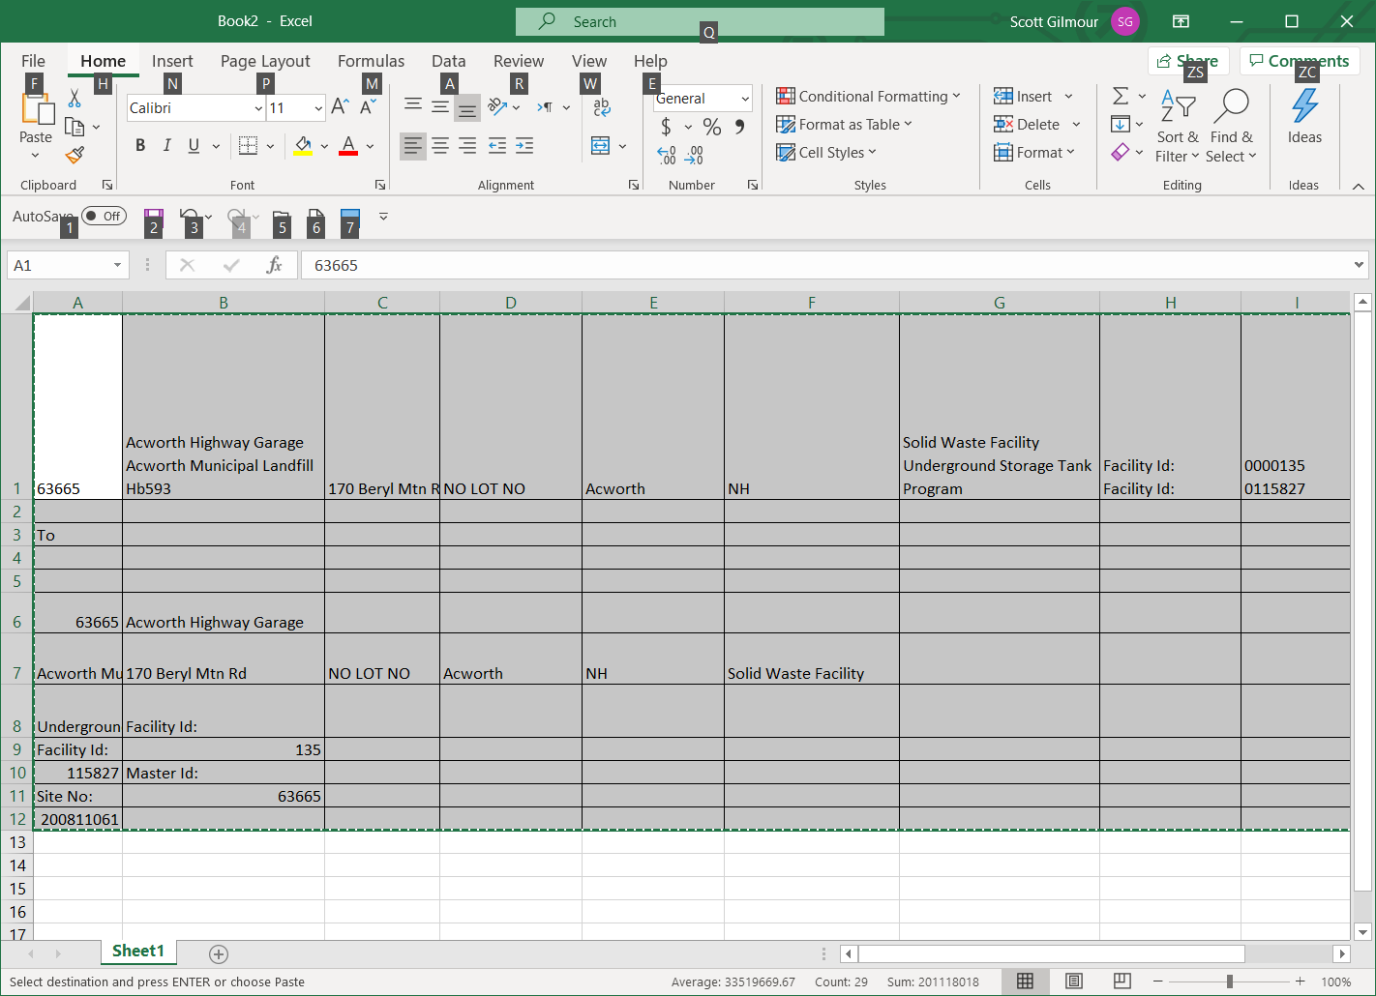
Task: Click the Comments button
Action: [1299, 61]
